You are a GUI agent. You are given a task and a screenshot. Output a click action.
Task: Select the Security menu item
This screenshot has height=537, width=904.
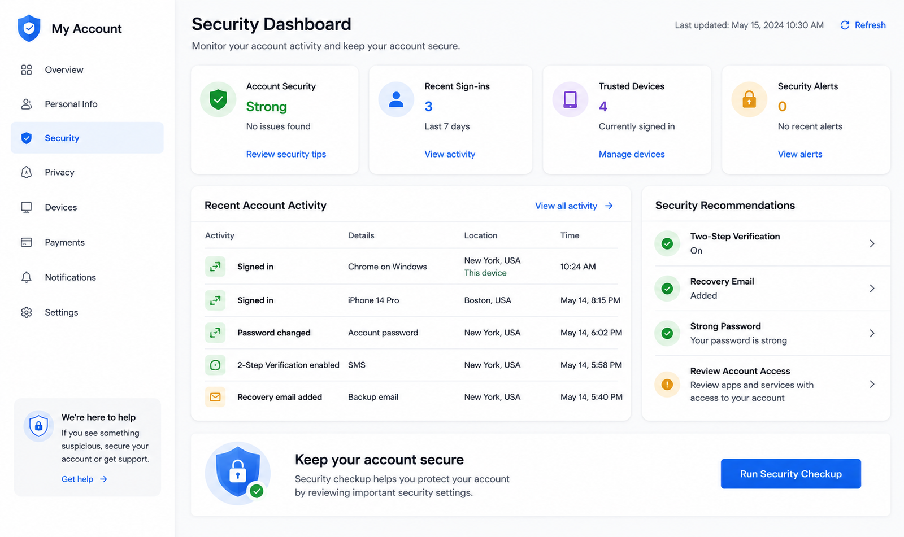(x=87, y=138)
